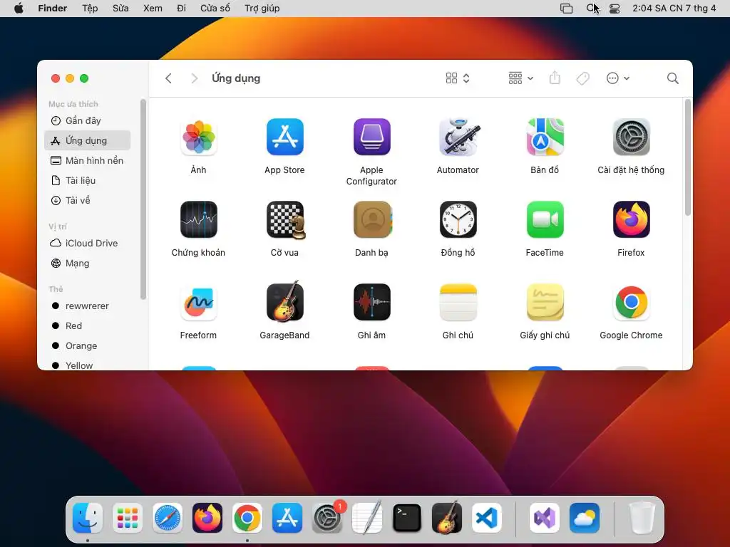This screenshot has width=730, height=547.
Task: Select the rewwrerer tag in sidebar
Action: click(88, 306)
